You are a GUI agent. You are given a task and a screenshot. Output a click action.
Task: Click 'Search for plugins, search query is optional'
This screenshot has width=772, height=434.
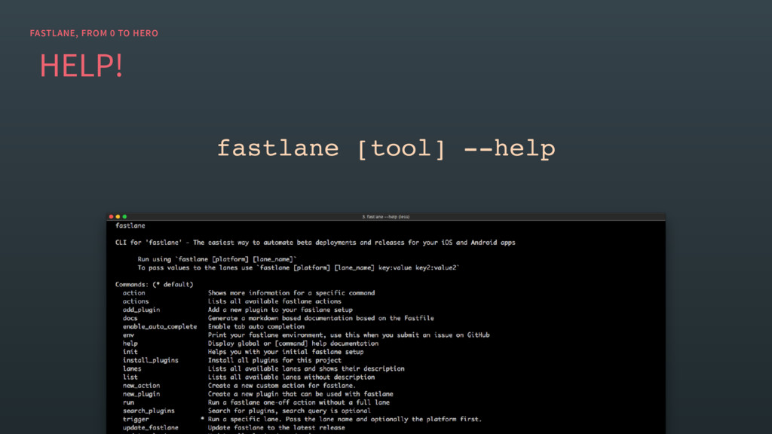289,411
